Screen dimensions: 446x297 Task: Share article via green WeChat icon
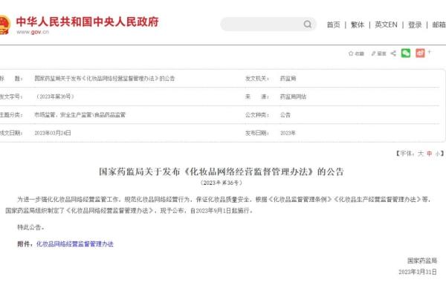406,53
